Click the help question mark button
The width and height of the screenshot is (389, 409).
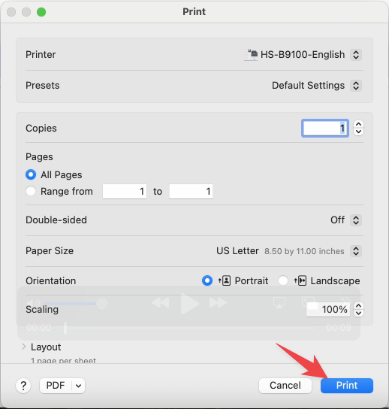pos(23,386)
